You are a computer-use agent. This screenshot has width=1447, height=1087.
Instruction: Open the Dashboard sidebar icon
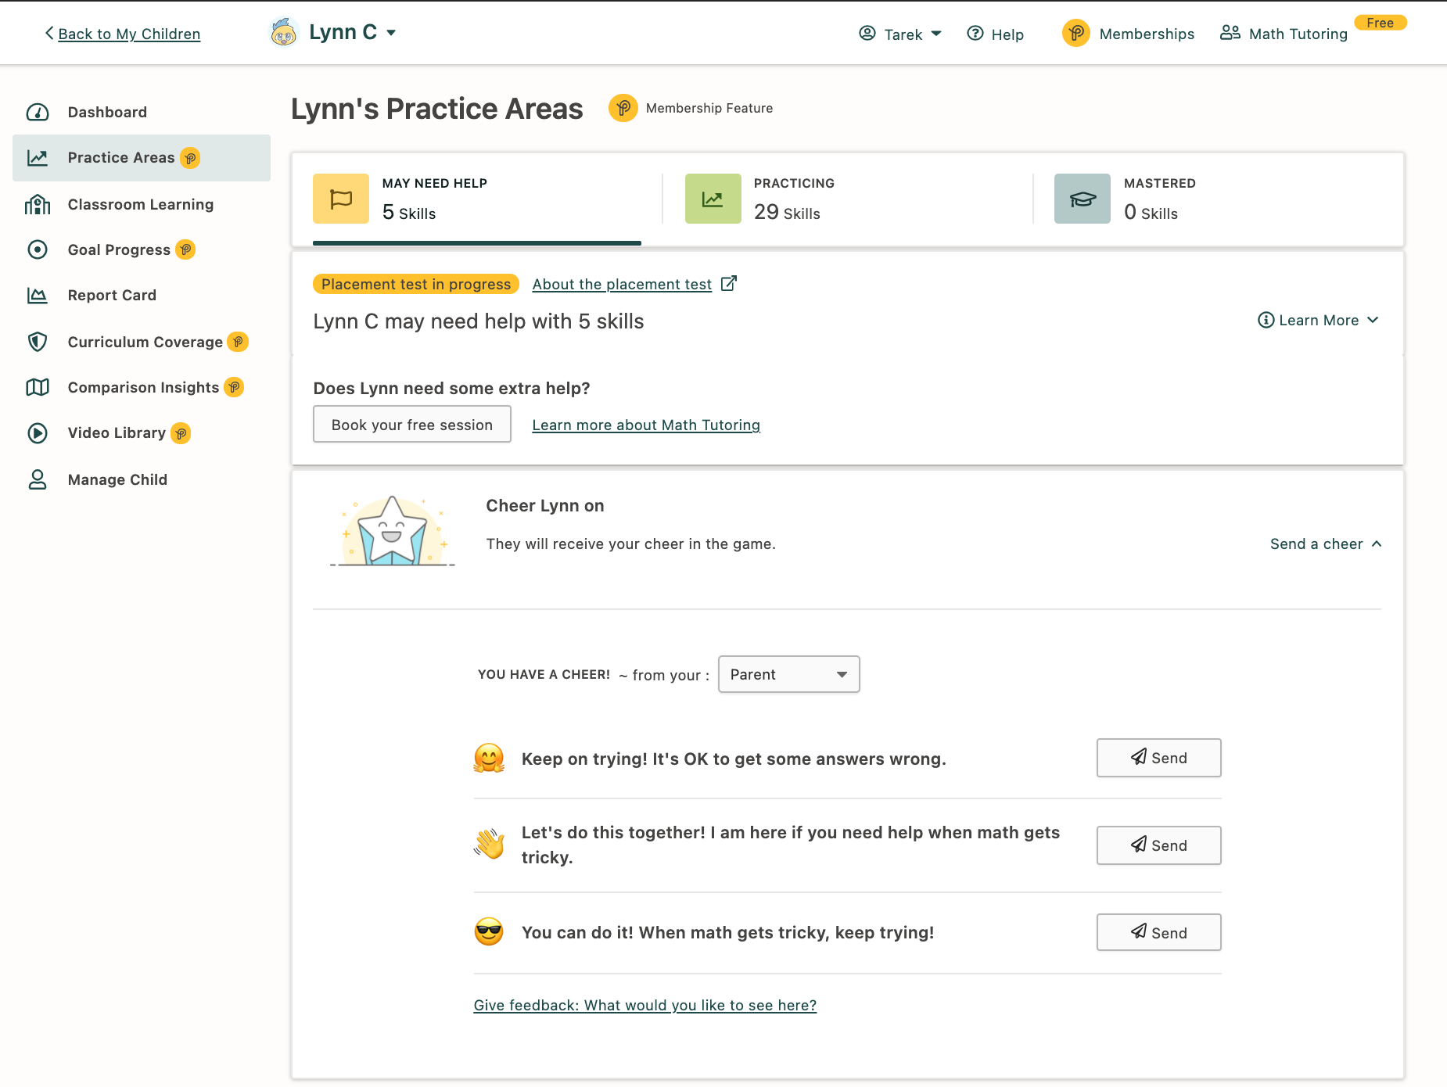pyautogui.click(x=38, y=112)
